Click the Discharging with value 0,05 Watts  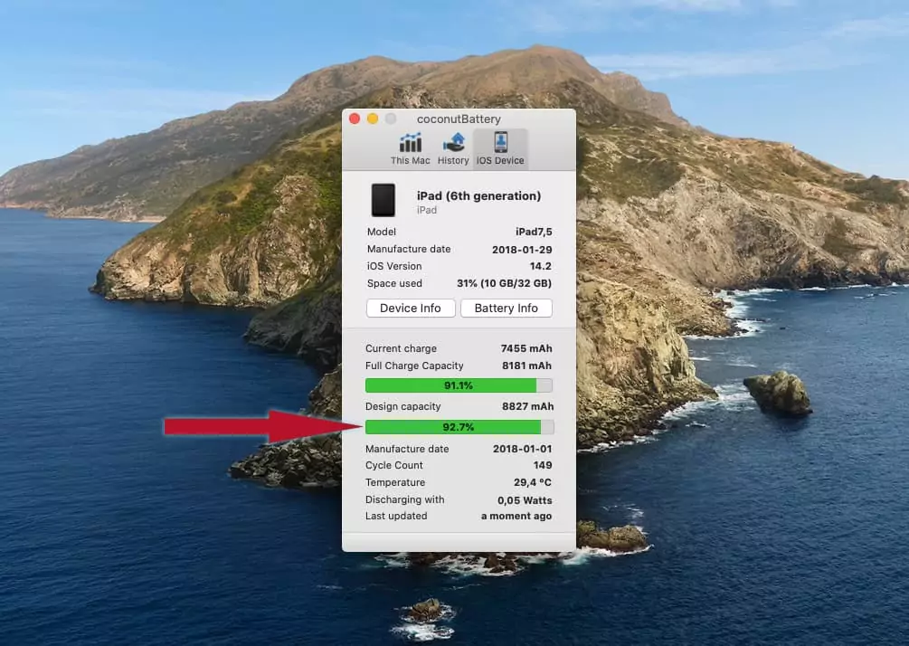tap(525, 499)
